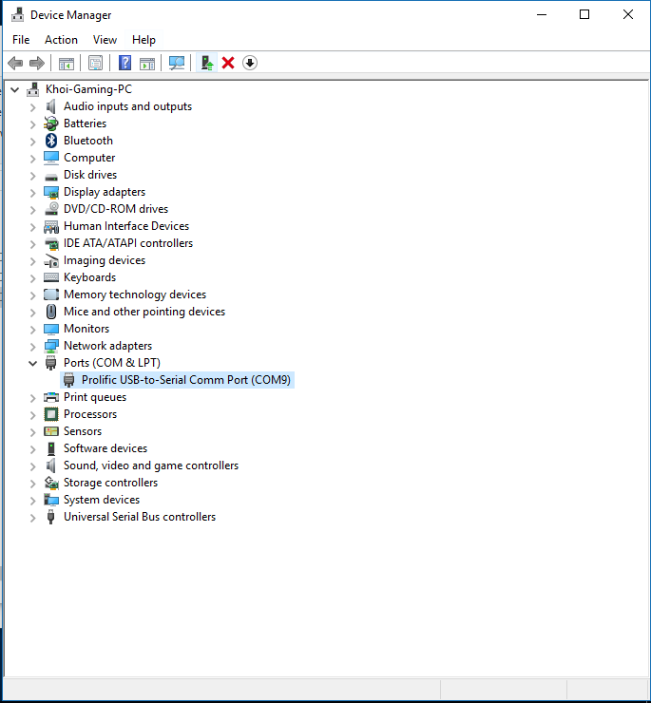Image resolution: width=651 pixels, height=703 pixels.
Task: Click the Batteries category icon
Action: click(51, 123)
